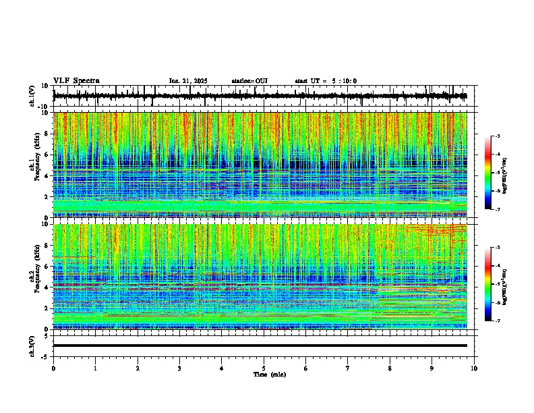Viewport: 534px width, 413px height.
Task: Click the "-3" label on ch.1 color bar
Action: 498,136
